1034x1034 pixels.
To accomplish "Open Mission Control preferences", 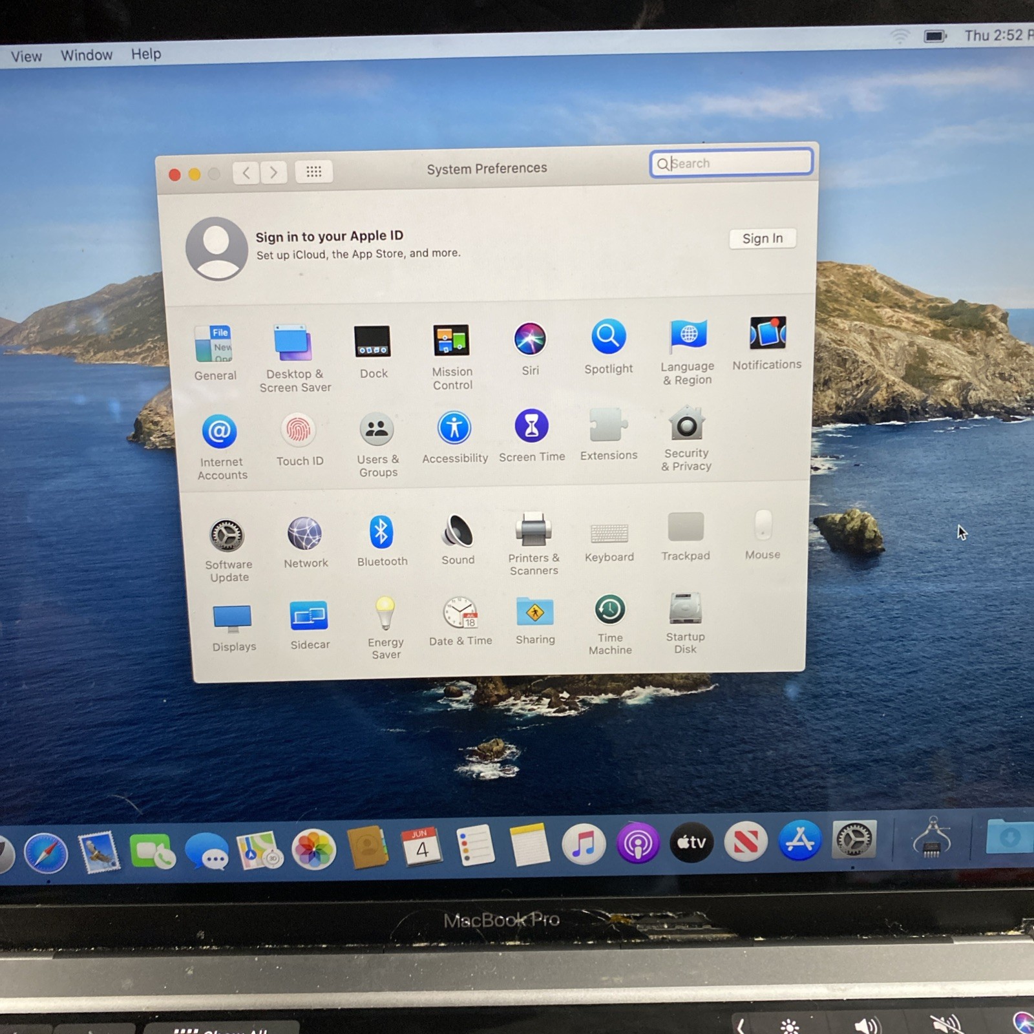I will (x=452, y=340).
